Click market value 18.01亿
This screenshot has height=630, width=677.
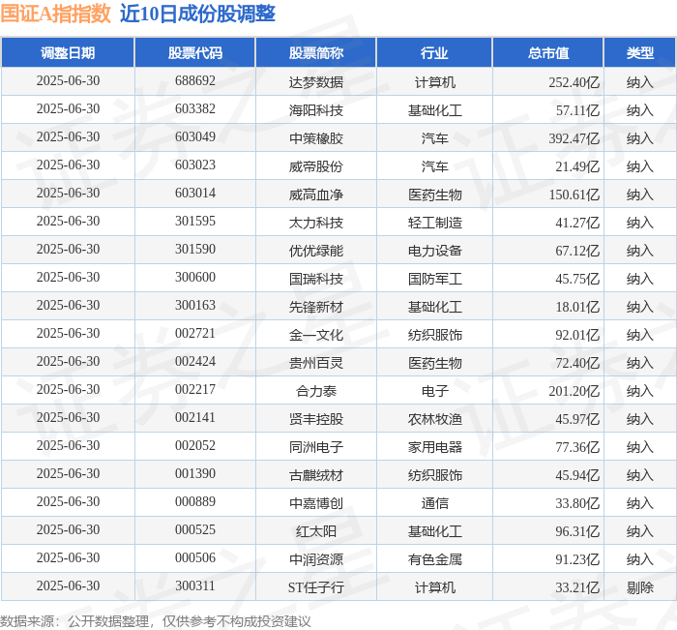pyautogui.click(x=577, y=307)
